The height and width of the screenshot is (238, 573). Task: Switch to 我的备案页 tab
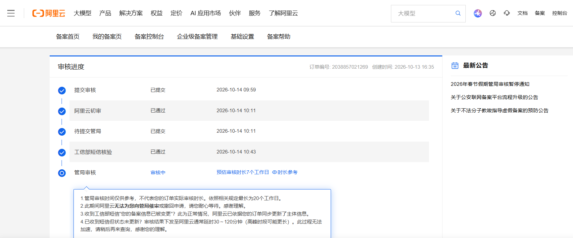(x=107, y=37)
